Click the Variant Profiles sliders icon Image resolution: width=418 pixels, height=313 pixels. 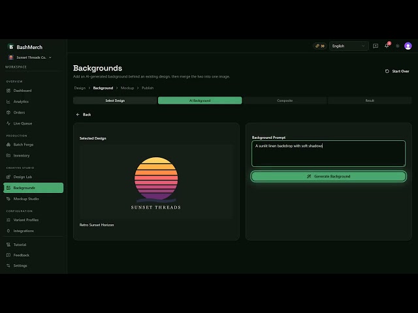(x=8, y=220)
